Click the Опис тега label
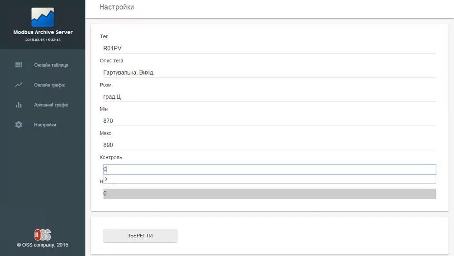The height and width of the screenshot is (256, 454). click(x=112, y=60)
